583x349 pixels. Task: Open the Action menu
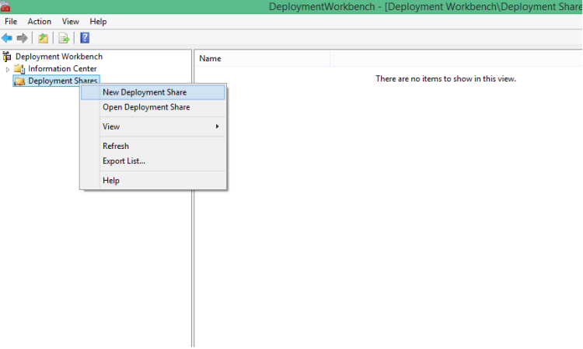click(39, 22)
